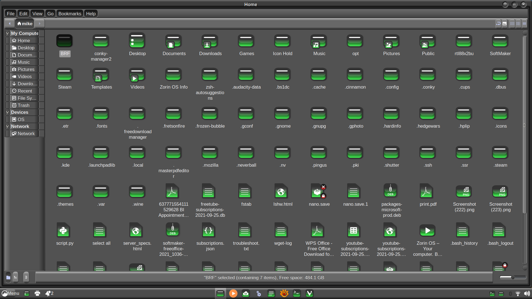Viewport: 532px width, 299px height.
Task: Open Trash in the sidebar
Action: pyautogui.click(x=24, y=105)
